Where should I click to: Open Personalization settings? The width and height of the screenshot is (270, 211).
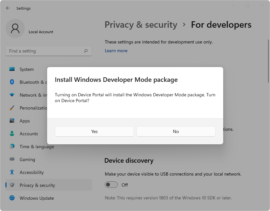point(12,108)
